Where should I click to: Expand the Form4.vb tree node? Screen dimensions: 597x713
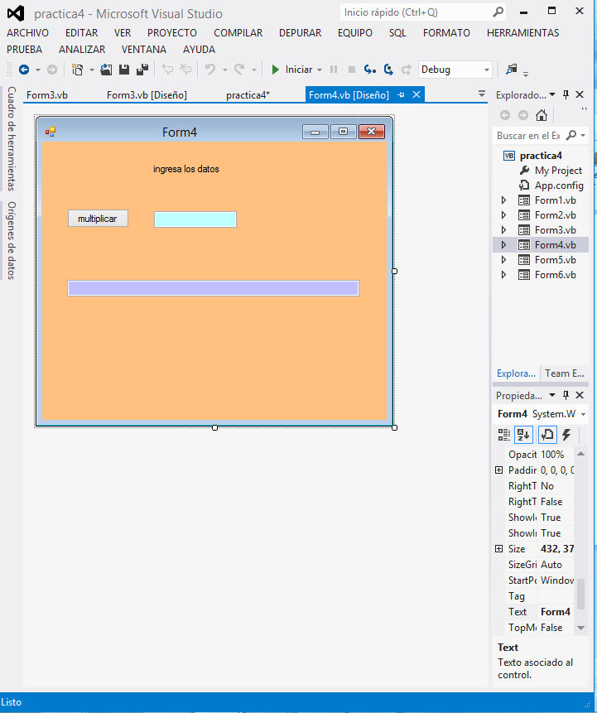click(x=503, y=244)
